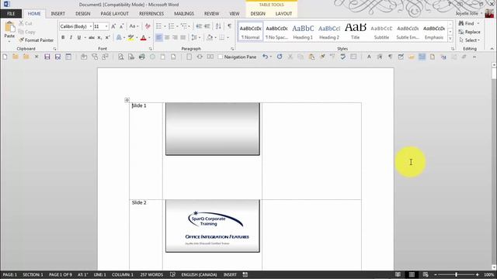
Task: Click 257 WORDS in status bar
Action: pyautogui.click(x=151, y=274)
